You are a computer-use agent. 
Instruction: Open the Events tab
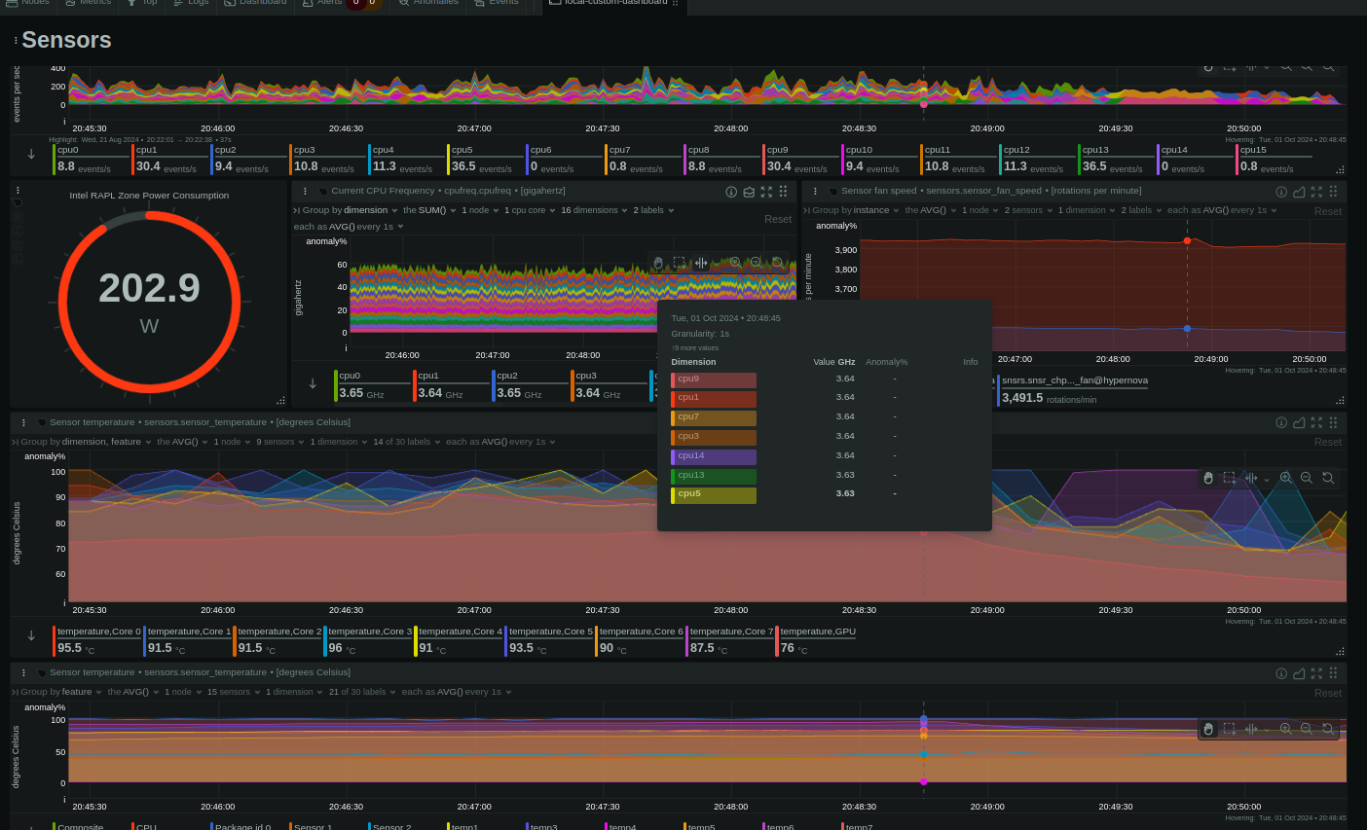pos(498,3)
